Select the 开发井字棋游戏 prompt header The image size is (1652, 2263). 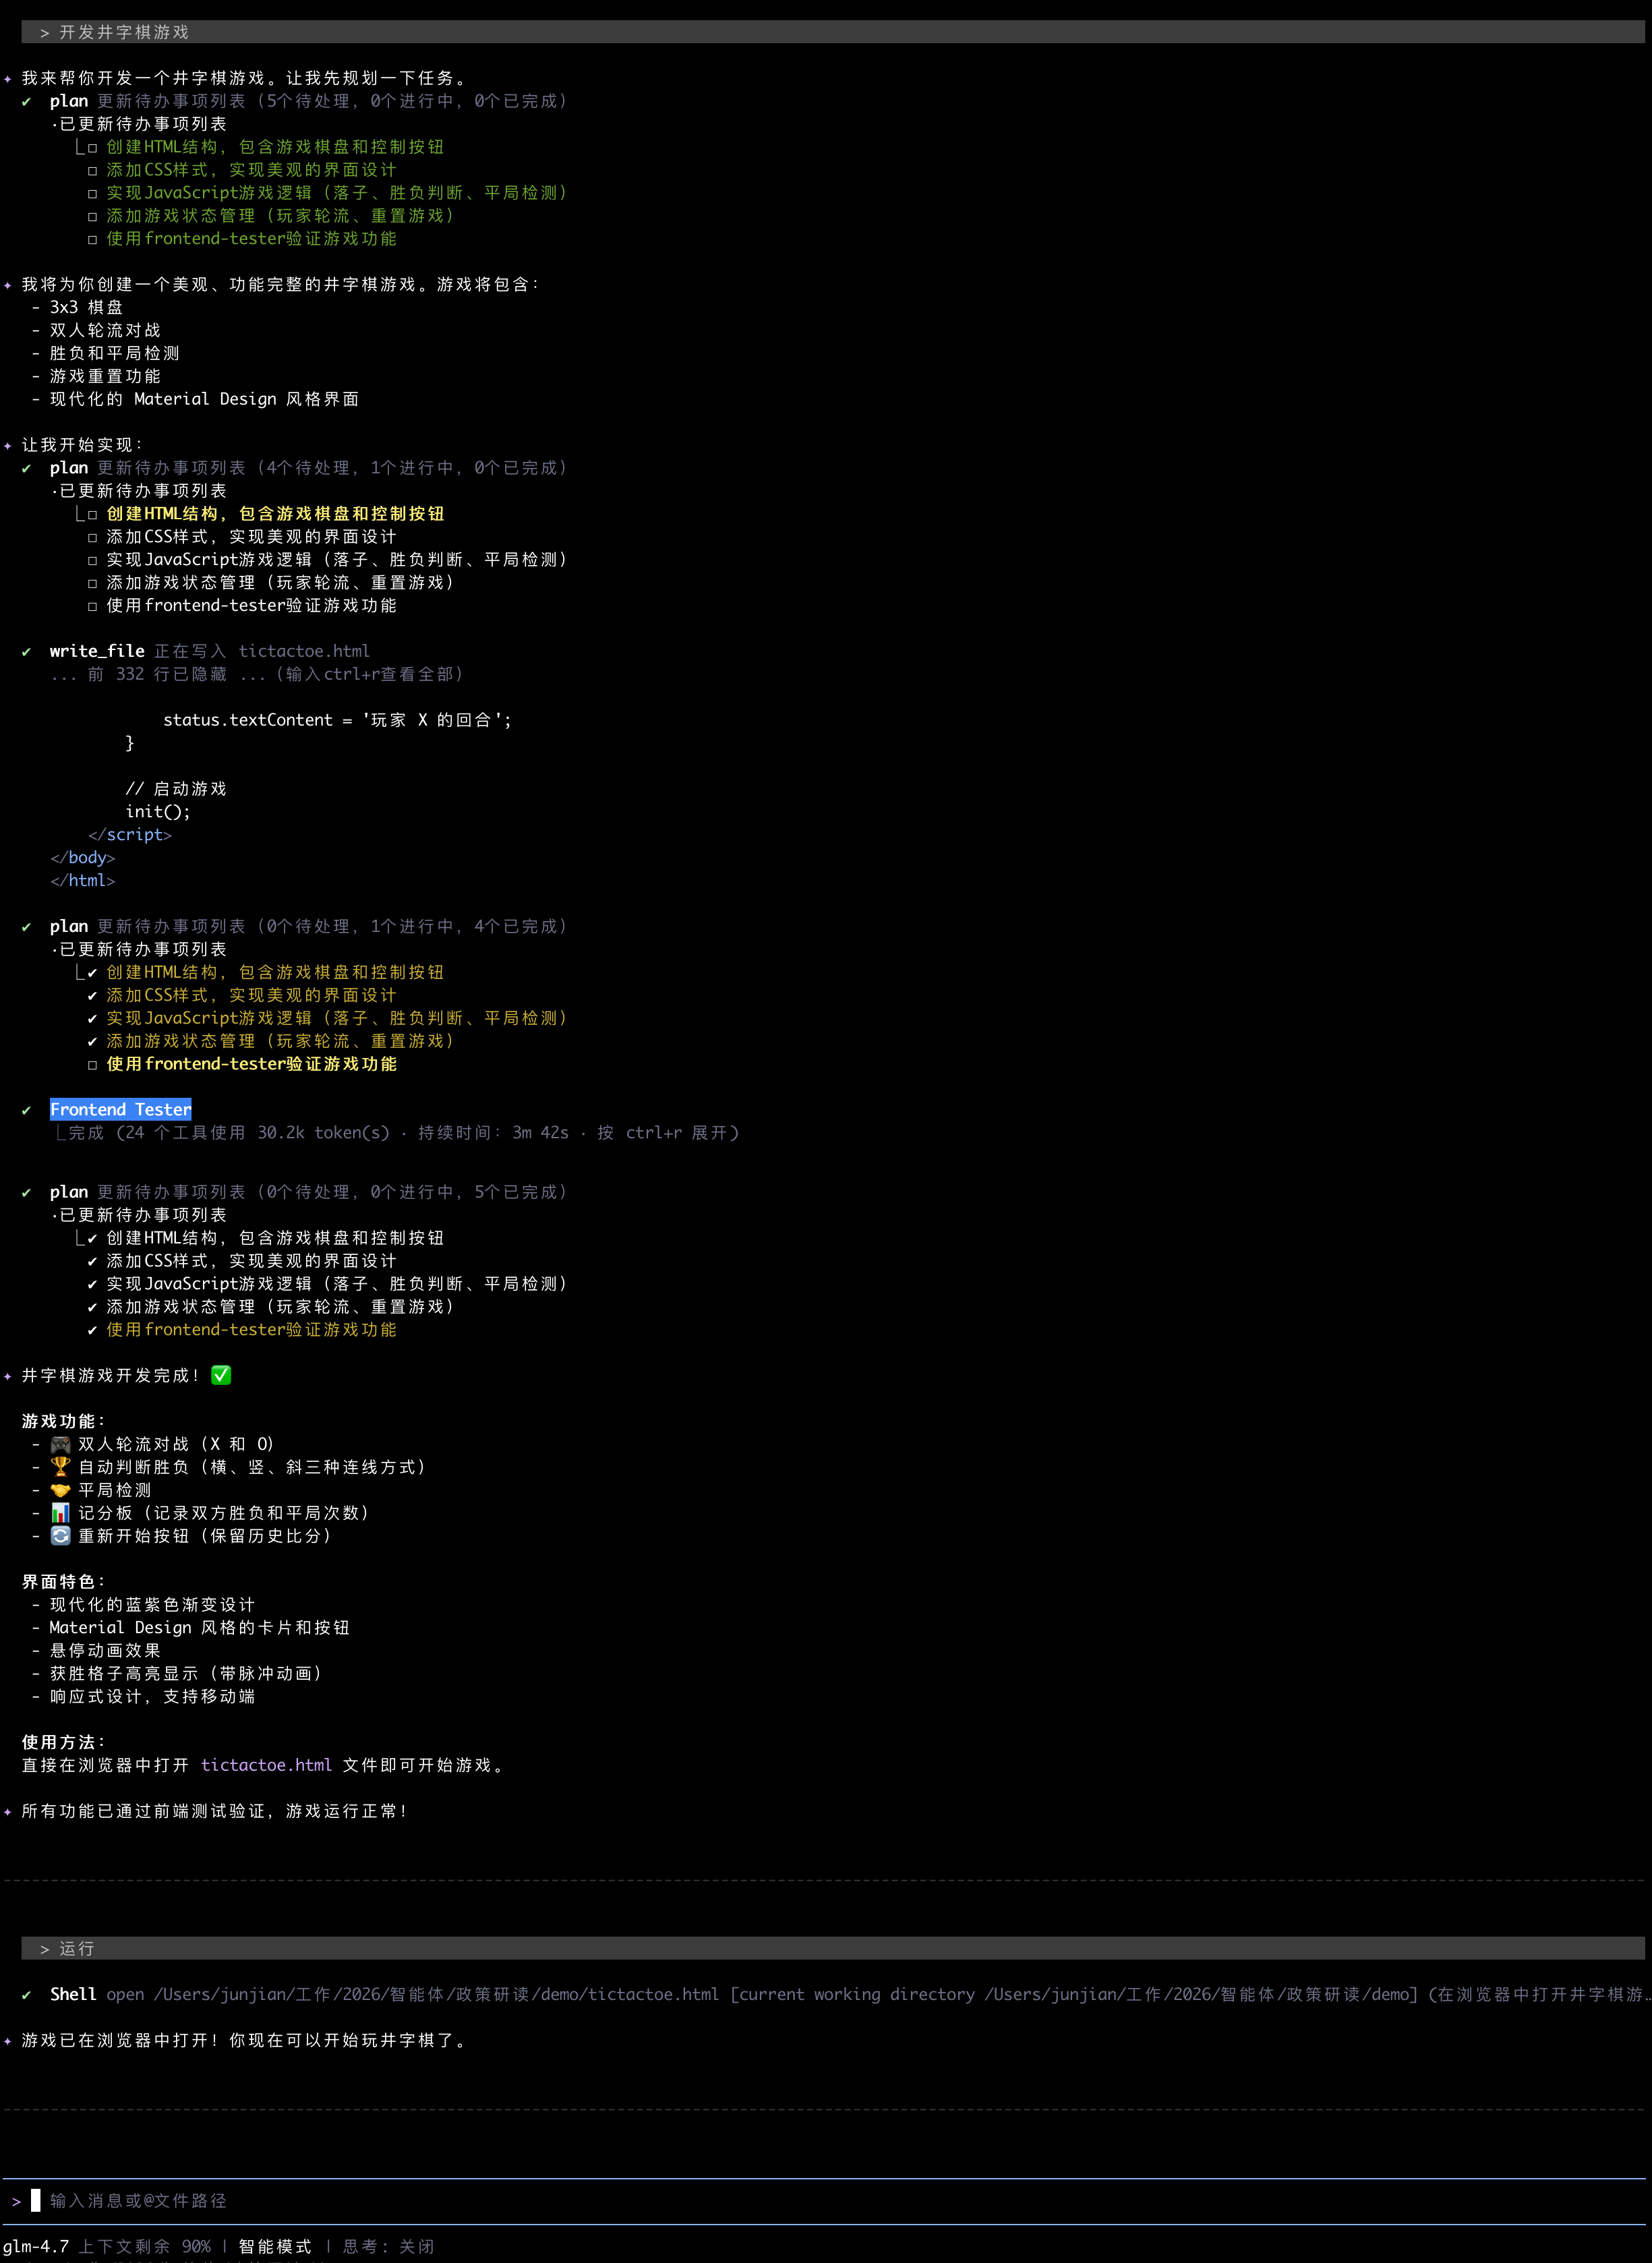(x=124, y=32)
